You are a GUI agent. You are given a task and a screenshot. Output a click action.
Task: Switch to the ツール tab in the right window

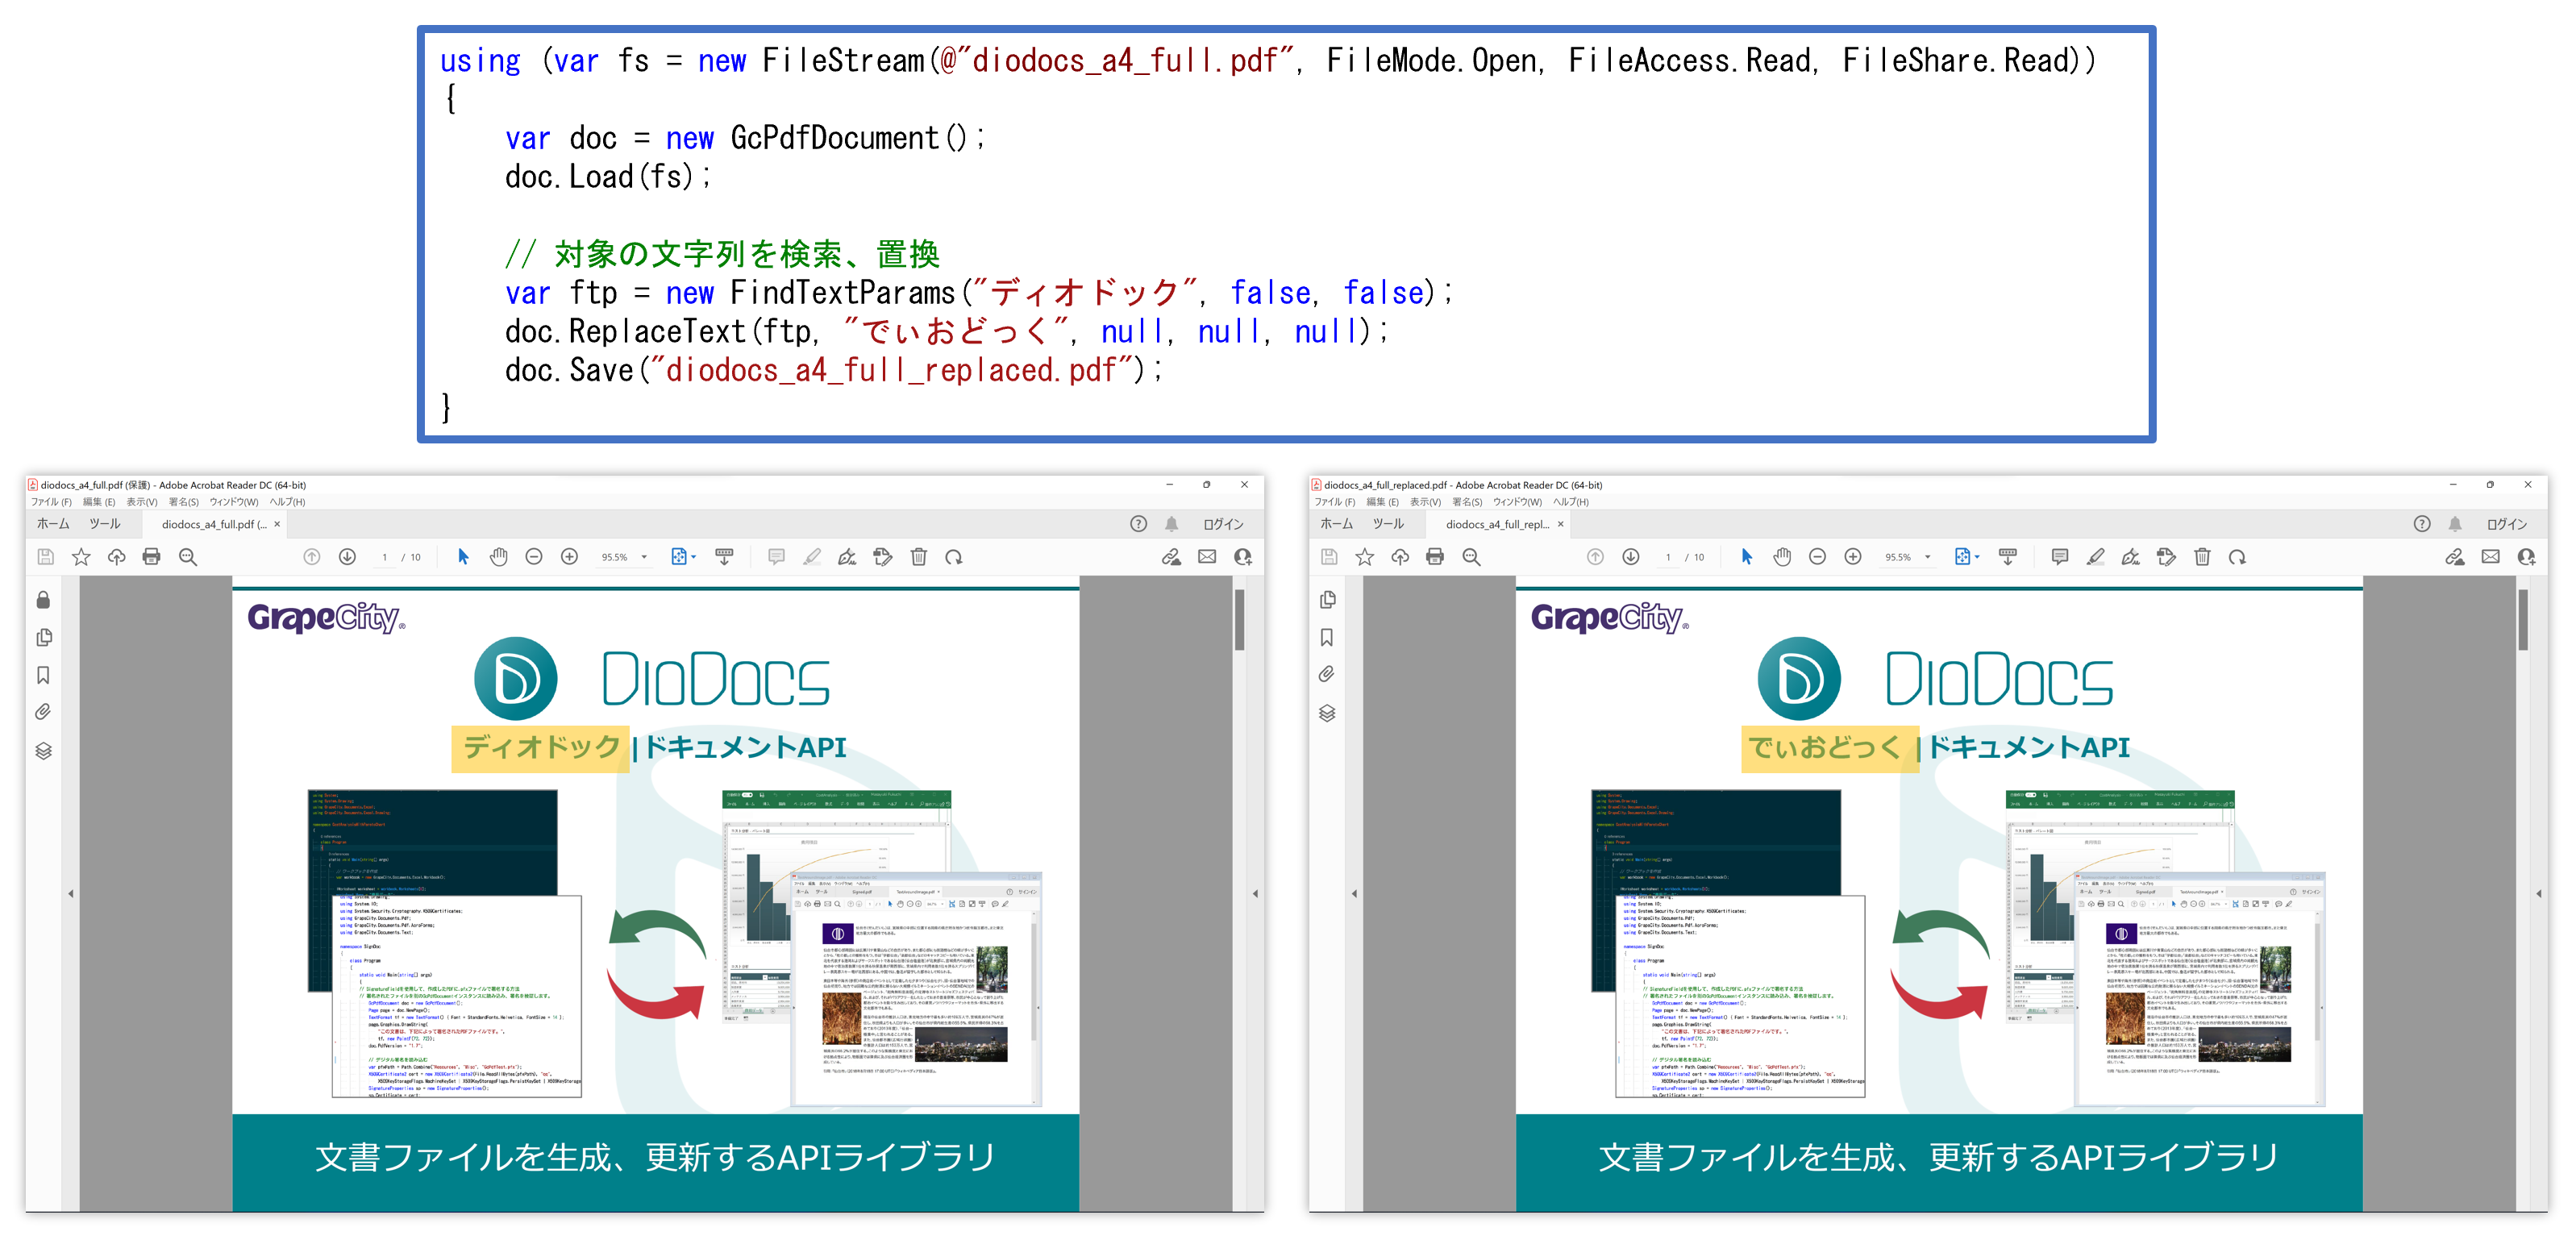click(x=1388, y=524)
